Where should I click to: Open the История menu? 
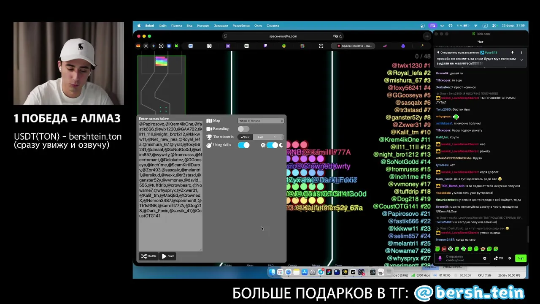tap(203, 25)
